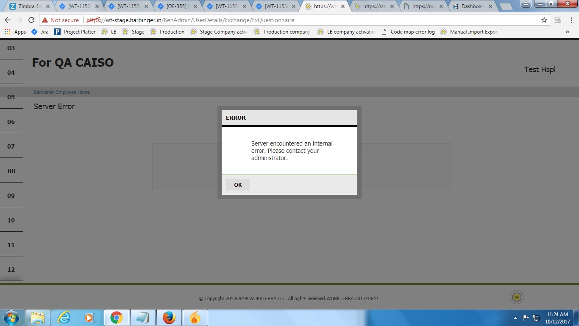Select sidebar step 12
Image resolution: width=579 pixels, height=326 pixels.
(11, 270)
